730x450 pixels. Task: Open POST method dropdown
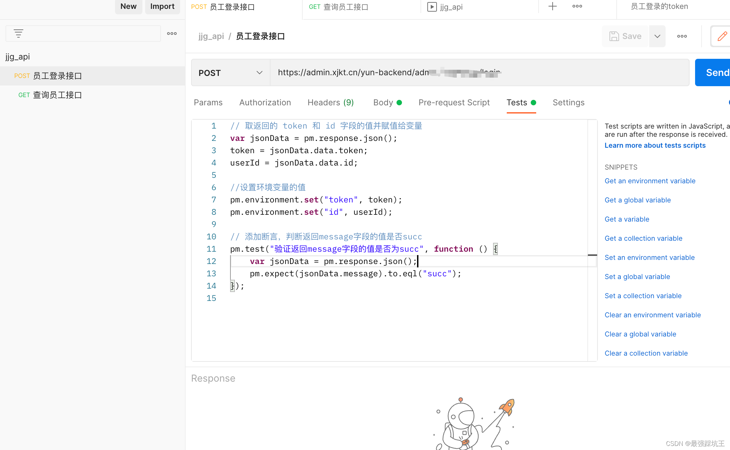click(x=230, y=73)
